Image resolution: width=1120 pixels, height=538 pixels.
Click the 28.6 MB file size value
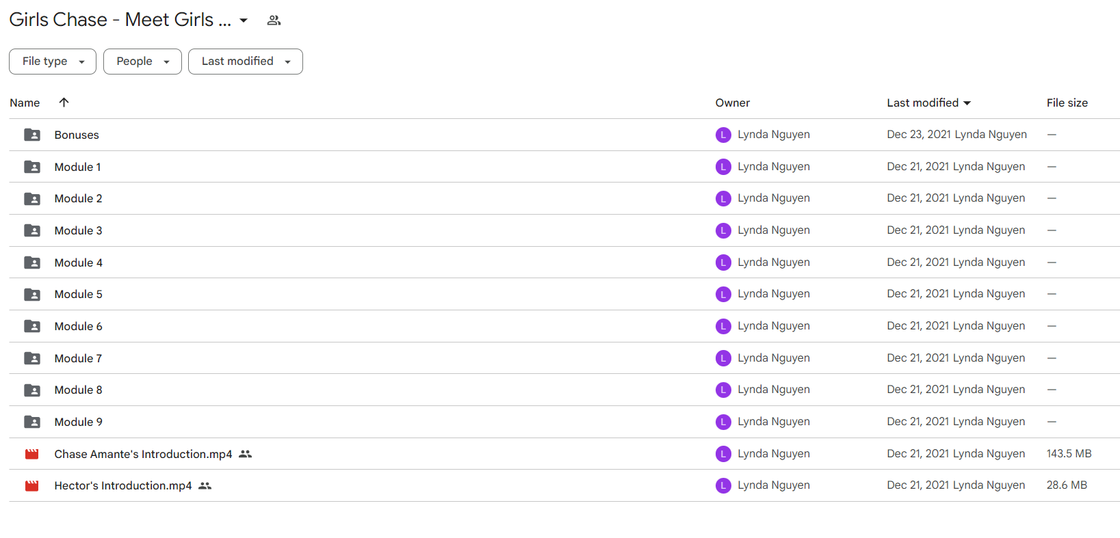pyautogui.click(x=1067, y=485)
